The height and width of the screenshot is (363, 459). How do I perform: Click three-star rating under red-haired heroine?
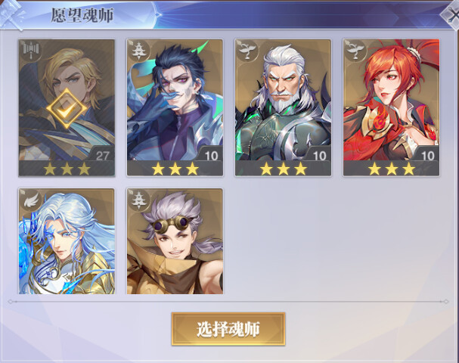[x=392, y=169]
